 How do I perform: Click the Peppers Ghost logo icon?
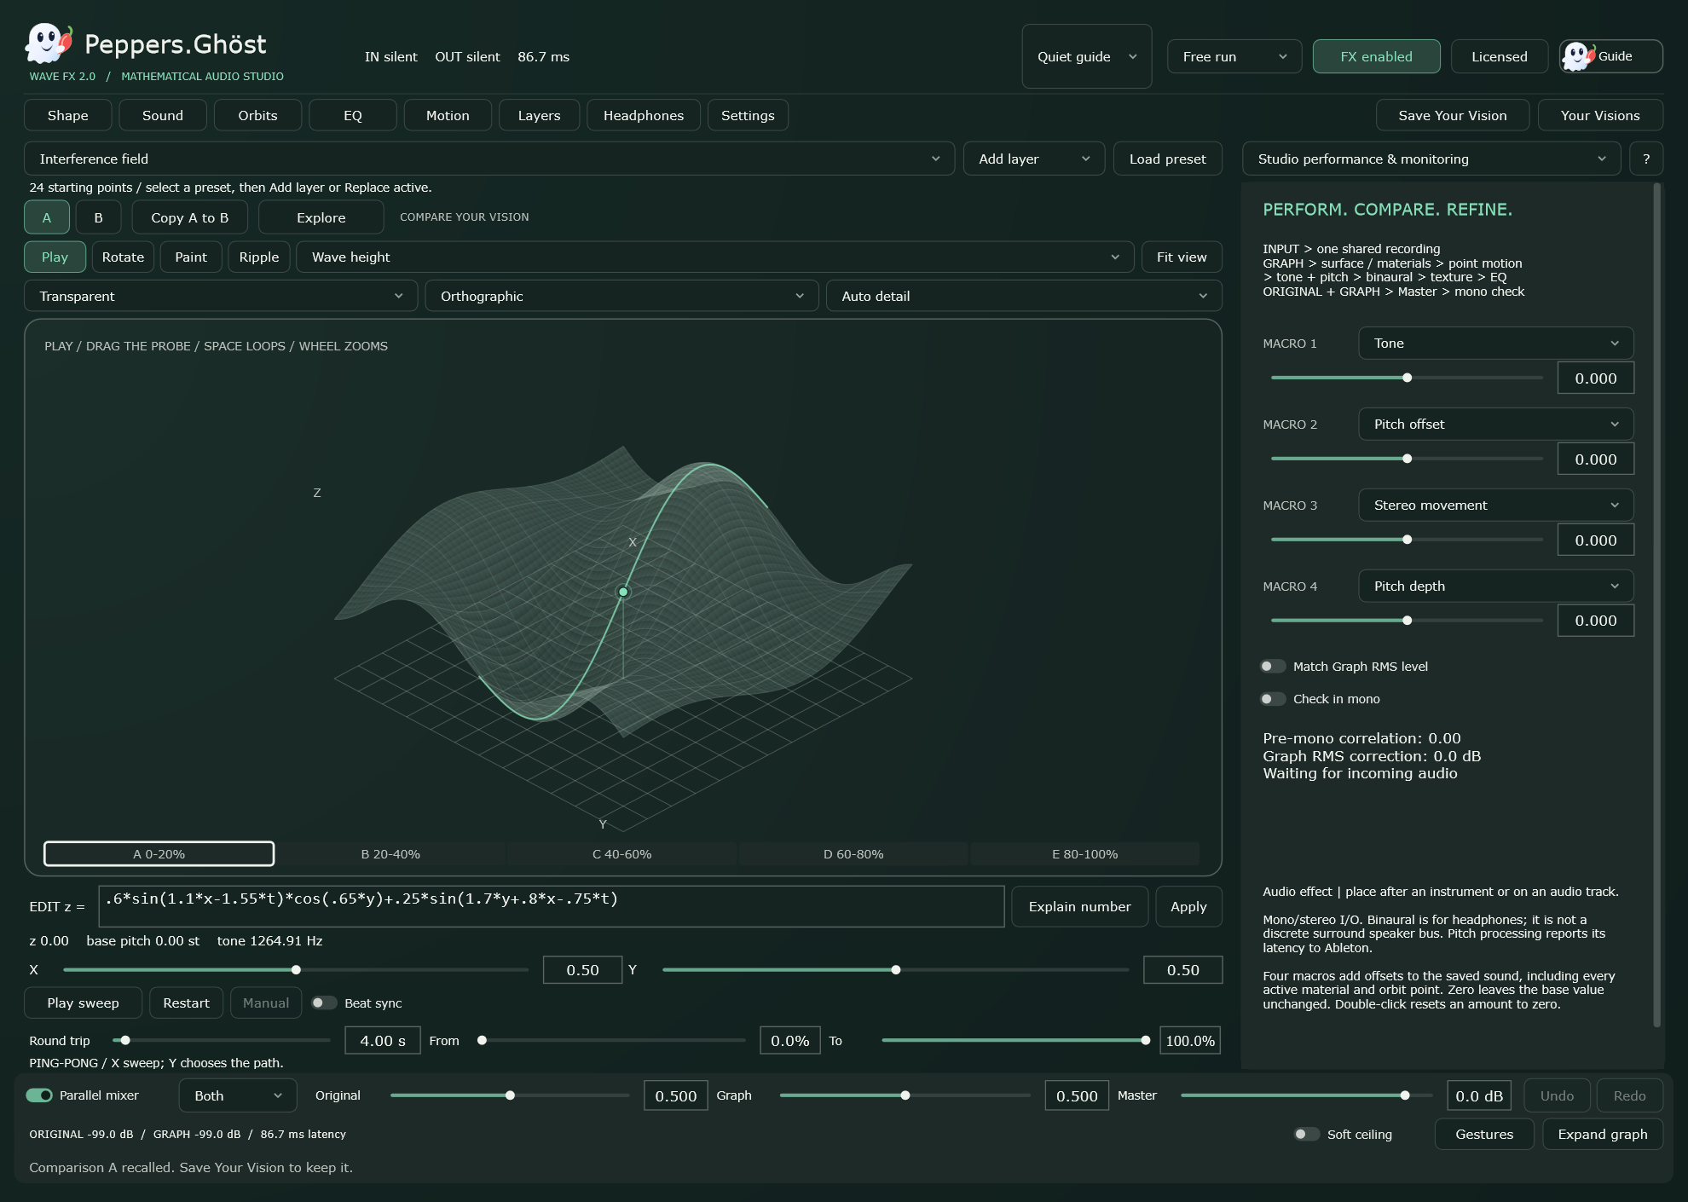coord(49,43)
